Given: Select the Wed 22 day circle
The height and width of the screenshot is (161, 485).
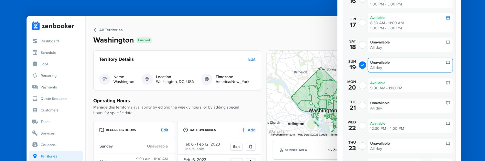Looking at the screenshot, I should tap(362, 126).
